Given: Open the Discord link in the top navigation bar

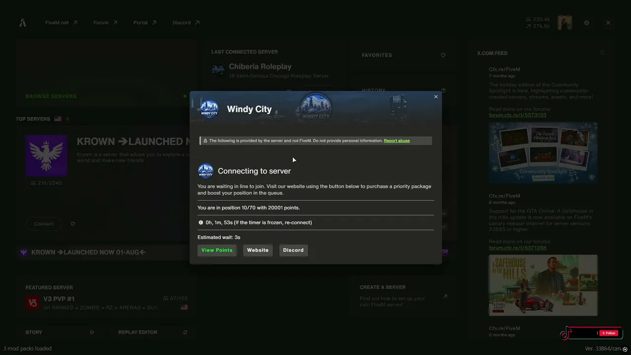Looking at the screenshot, I should click(186, 23).
